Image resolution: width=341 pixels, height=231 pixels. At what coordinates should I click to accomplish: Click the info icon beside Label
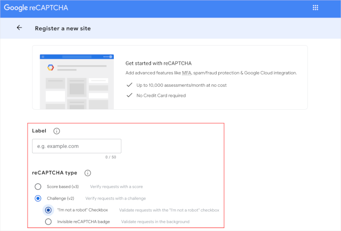(57, 131)
